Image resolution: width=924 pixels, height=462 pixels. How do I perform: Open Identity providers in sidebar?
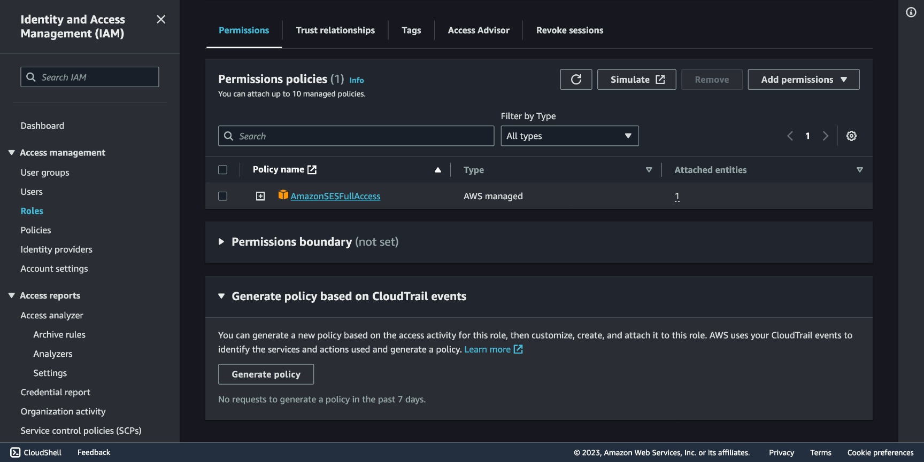[56, 249]
